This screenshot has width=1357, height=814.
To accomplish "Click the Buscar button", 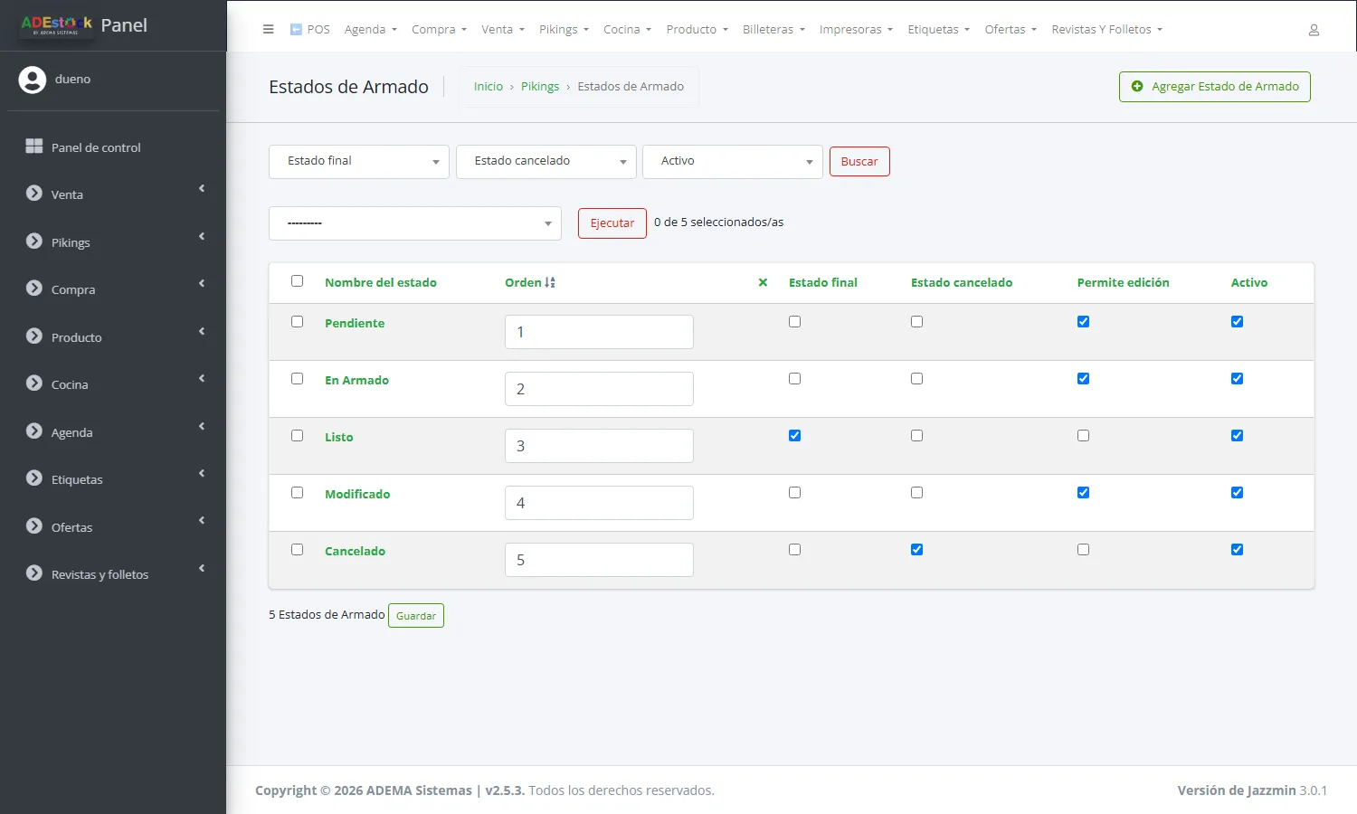I will tap(859, 162).
